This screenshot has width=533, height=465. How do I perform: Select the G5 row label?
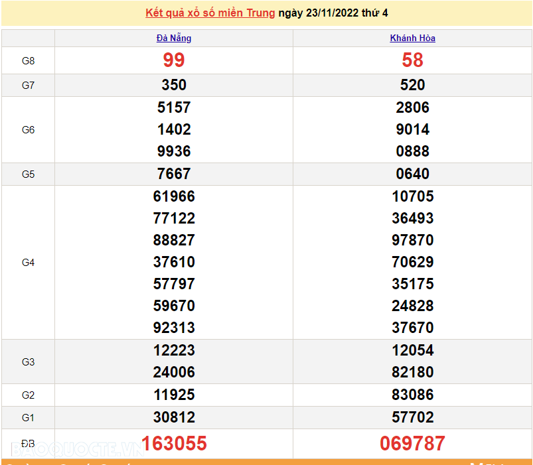[27, 174]
